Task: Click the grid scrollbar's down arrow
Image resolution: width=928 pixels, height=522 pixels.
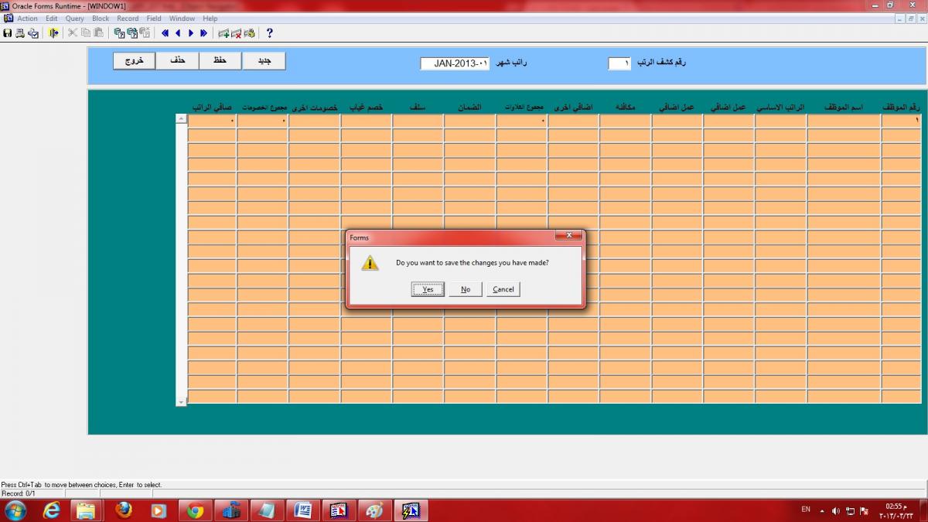Action: [x=181, y=402]
